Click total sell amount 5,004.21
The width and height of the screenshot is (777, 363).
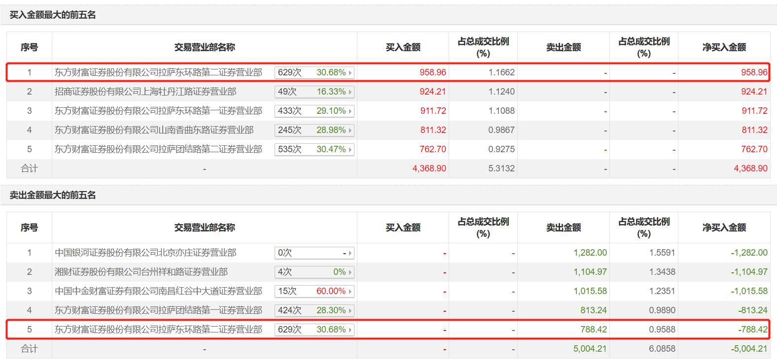tap(590, 349)
